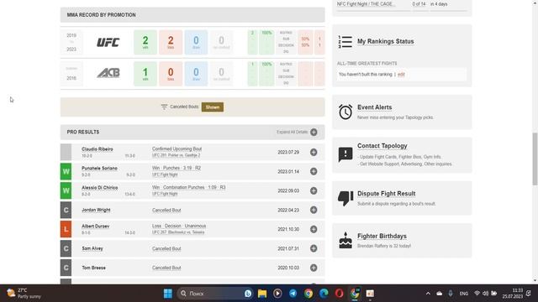Open the Windows Start menu
Screen dimensions: 538x302
(x=168, y=294)
